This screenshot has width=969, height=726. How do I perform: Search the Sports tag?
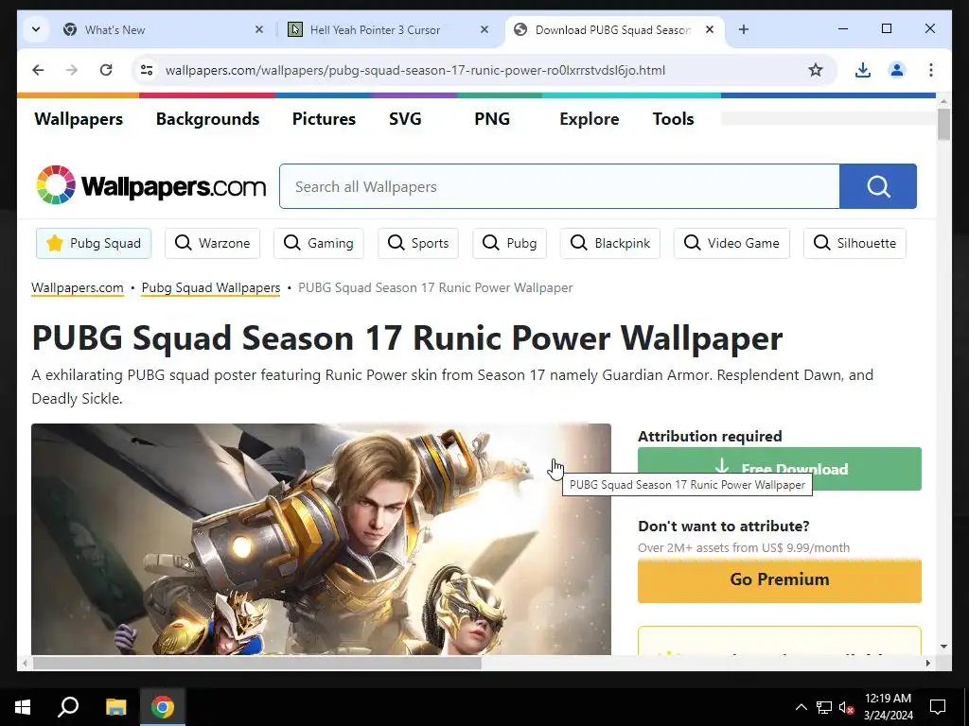pos(417,243)
